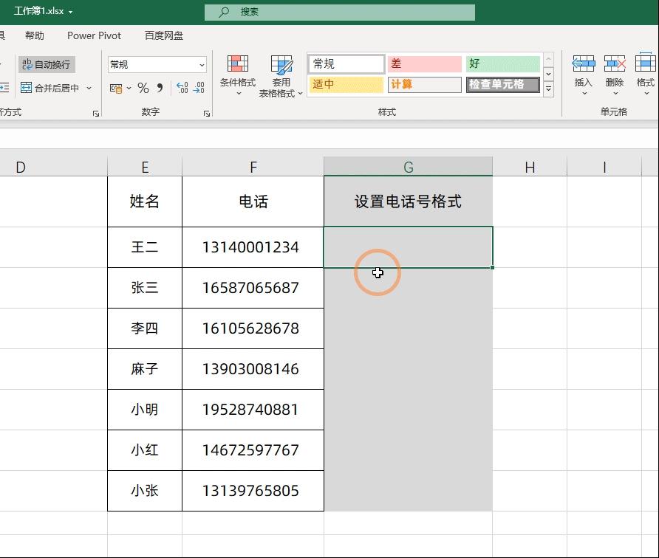Open the 百度网盘 ribbon tab
659x558 pixels.
(163, 35)
